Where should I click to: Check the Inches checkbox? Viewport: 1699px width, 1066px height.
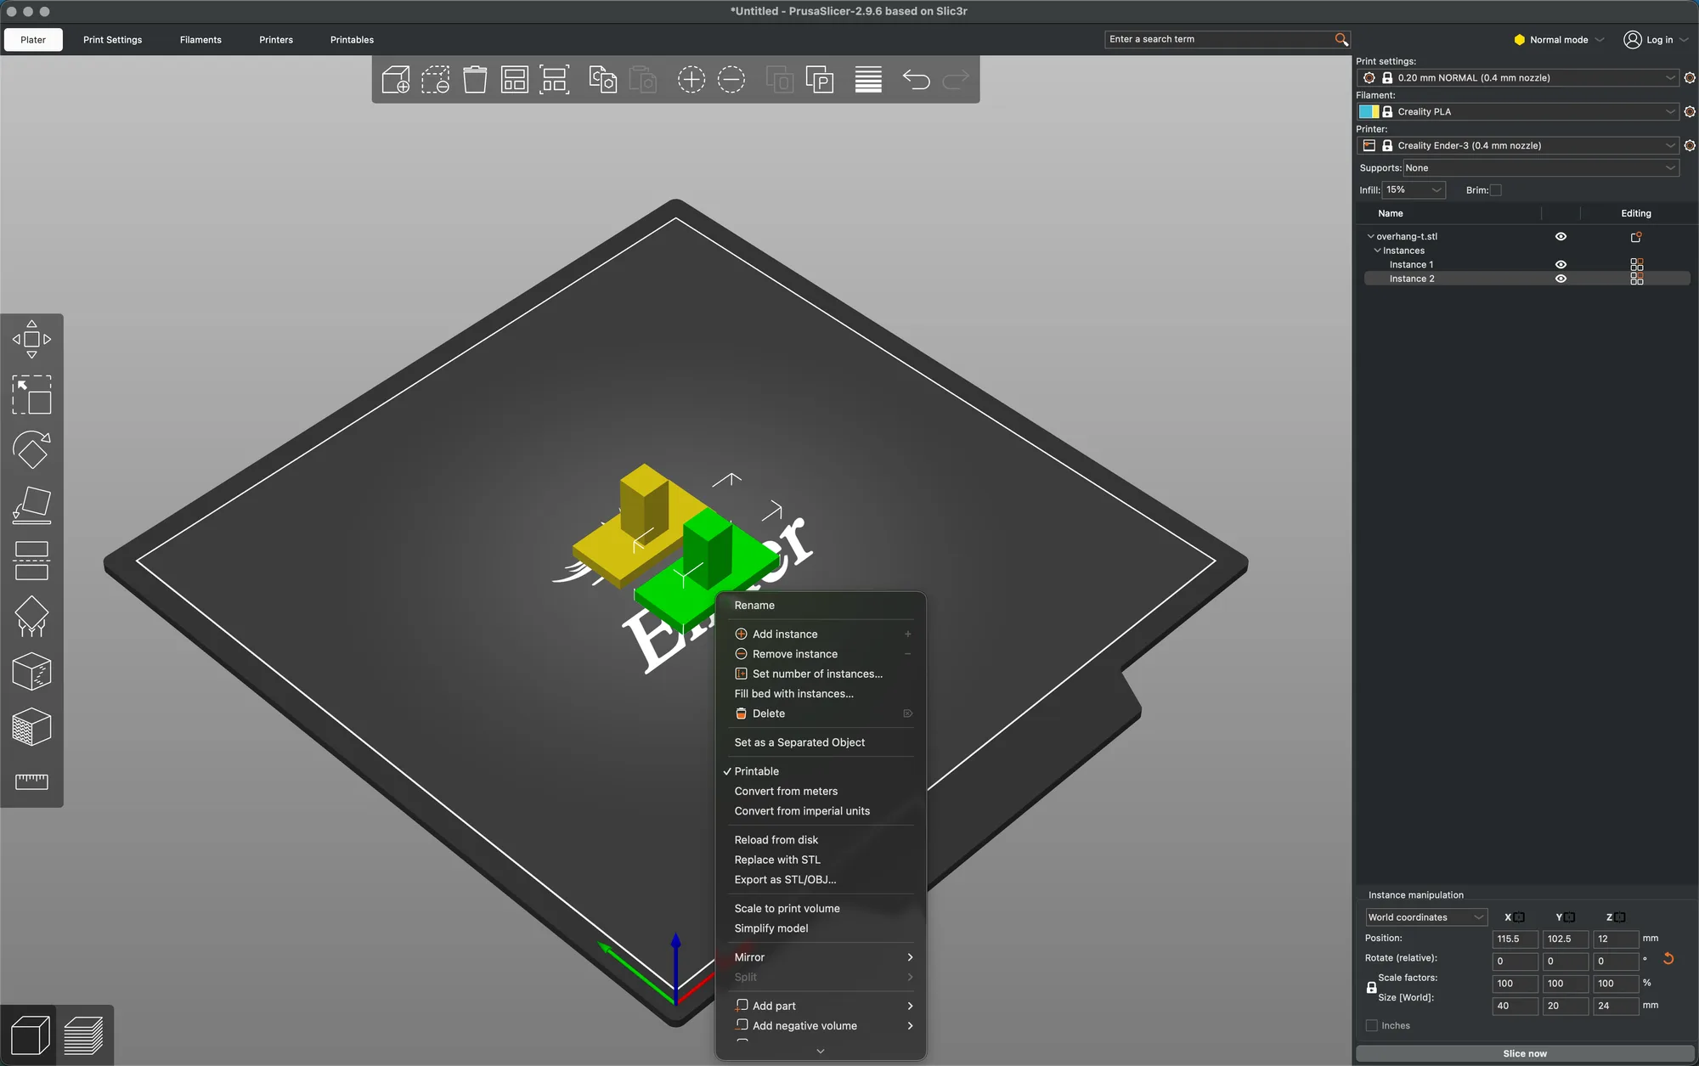pos(1371,1026)
